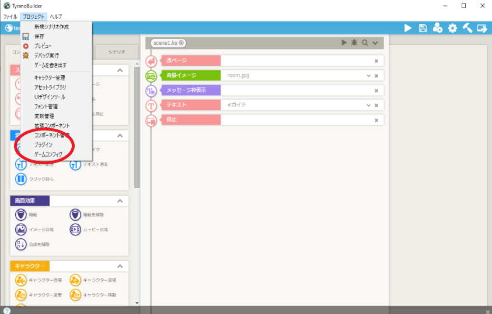The height and width of the screenshot is (314, 492).
Task: Select the キャラクター移動 component icon
Action: point(75,295)
